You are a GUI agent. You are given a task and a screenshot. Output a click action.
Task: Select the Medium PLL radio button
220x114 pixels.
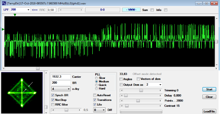pyautogui.click(x=96, y=81)
